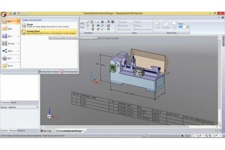Select the Selection bottom tab
225x150 pixels.
click(21, 130)
